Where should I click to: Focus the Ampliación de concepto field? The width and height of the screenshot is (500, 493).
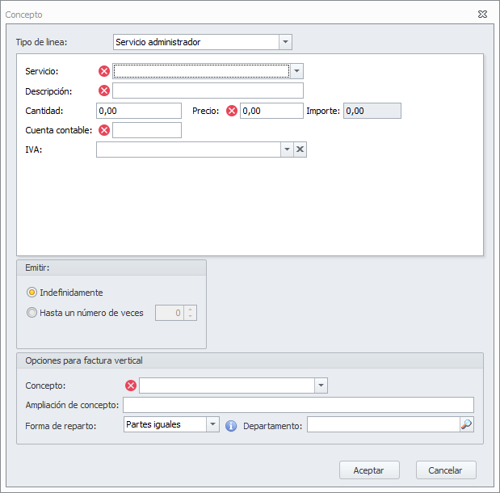pyautogui.click(x=298, y=405)
